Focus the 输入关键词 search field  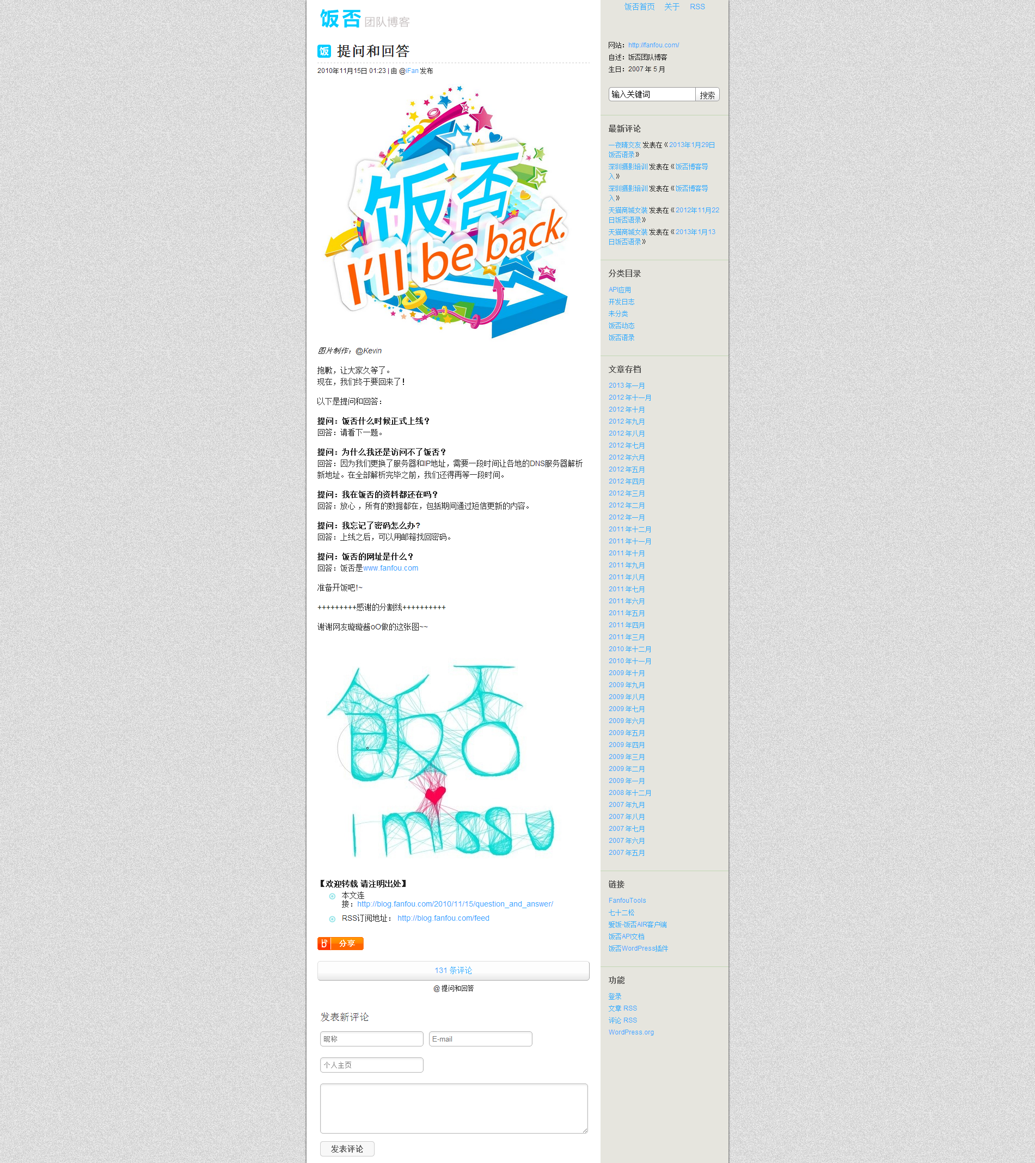click(x=652, y=94)
